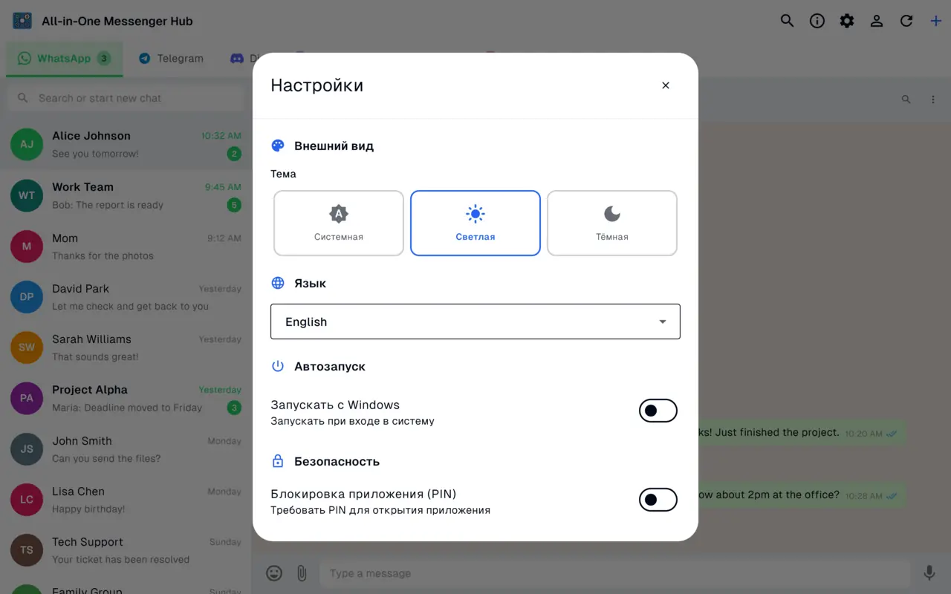Screen dimensions: 951x594
Task: Click the lock icon beside Безопасность
Action: [x=278, y=461]
